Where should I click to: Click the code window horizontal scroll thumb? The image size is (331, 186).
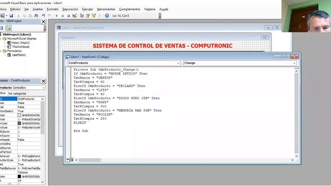89,160
